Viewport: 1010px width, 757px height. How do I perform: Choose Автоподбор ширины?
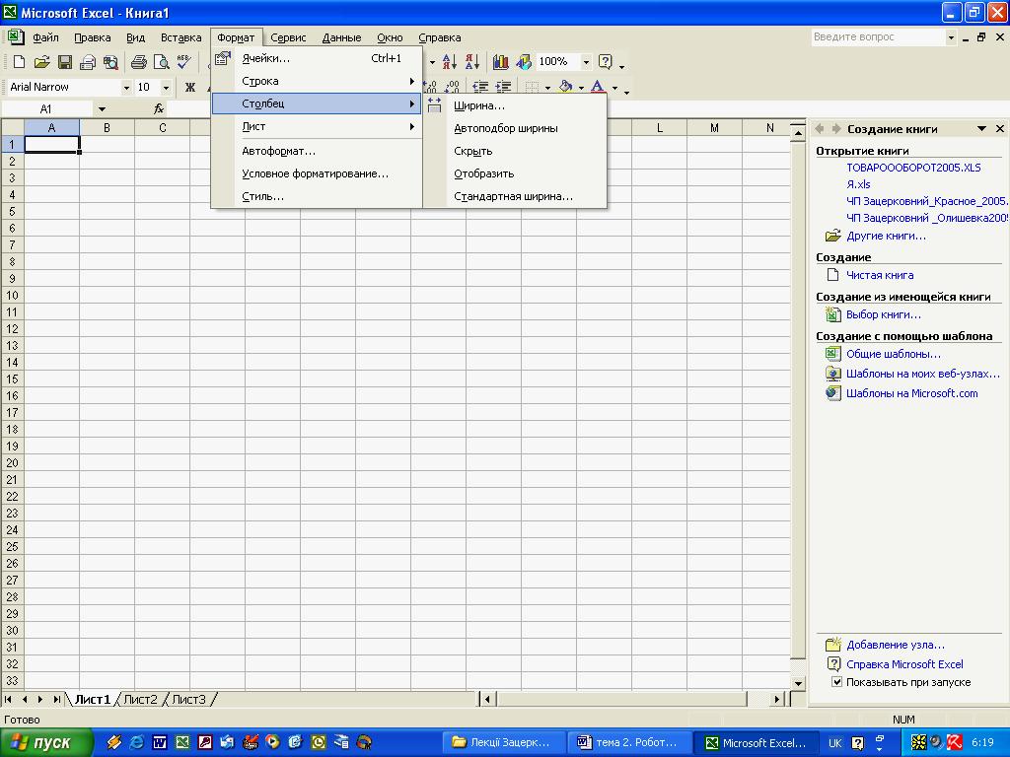515,128
